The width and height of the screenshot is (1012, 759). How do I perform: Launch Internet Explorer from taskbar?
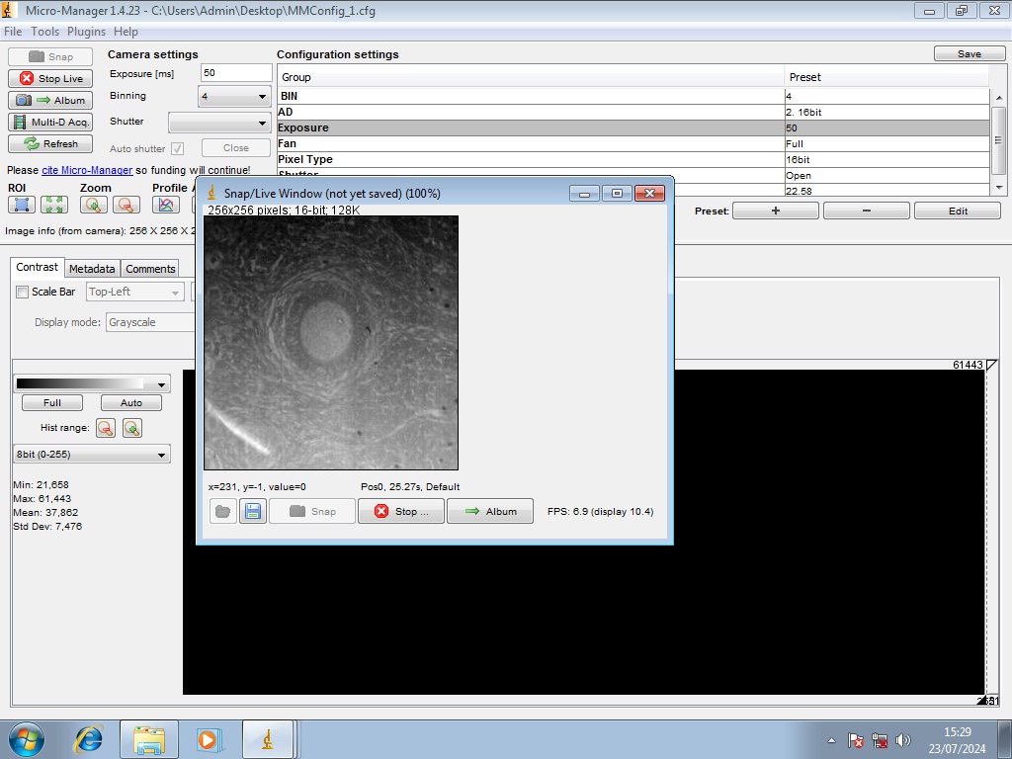tap(88, 739)
